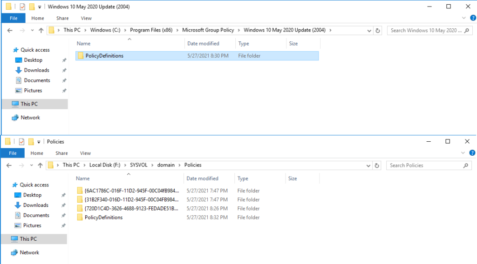Image resolution: width=477 pixels, height=264 pixels.
Task: Click Back arrow in Policies window
Action: (9, 165)
